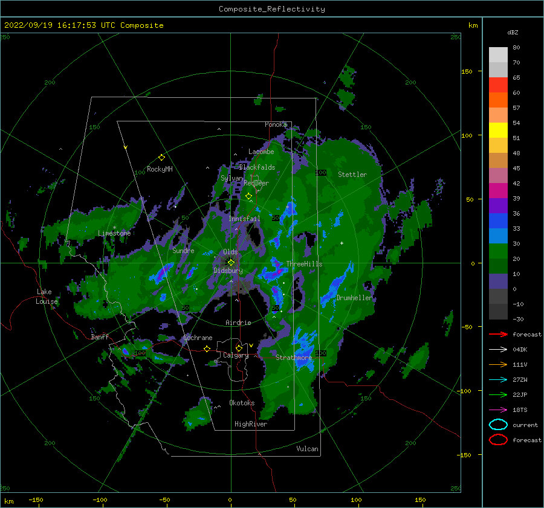This screenshot has width=544, height=508.
Task: Click the boxed 100 range label left of Stettler
Action: [x=320, y=172]
